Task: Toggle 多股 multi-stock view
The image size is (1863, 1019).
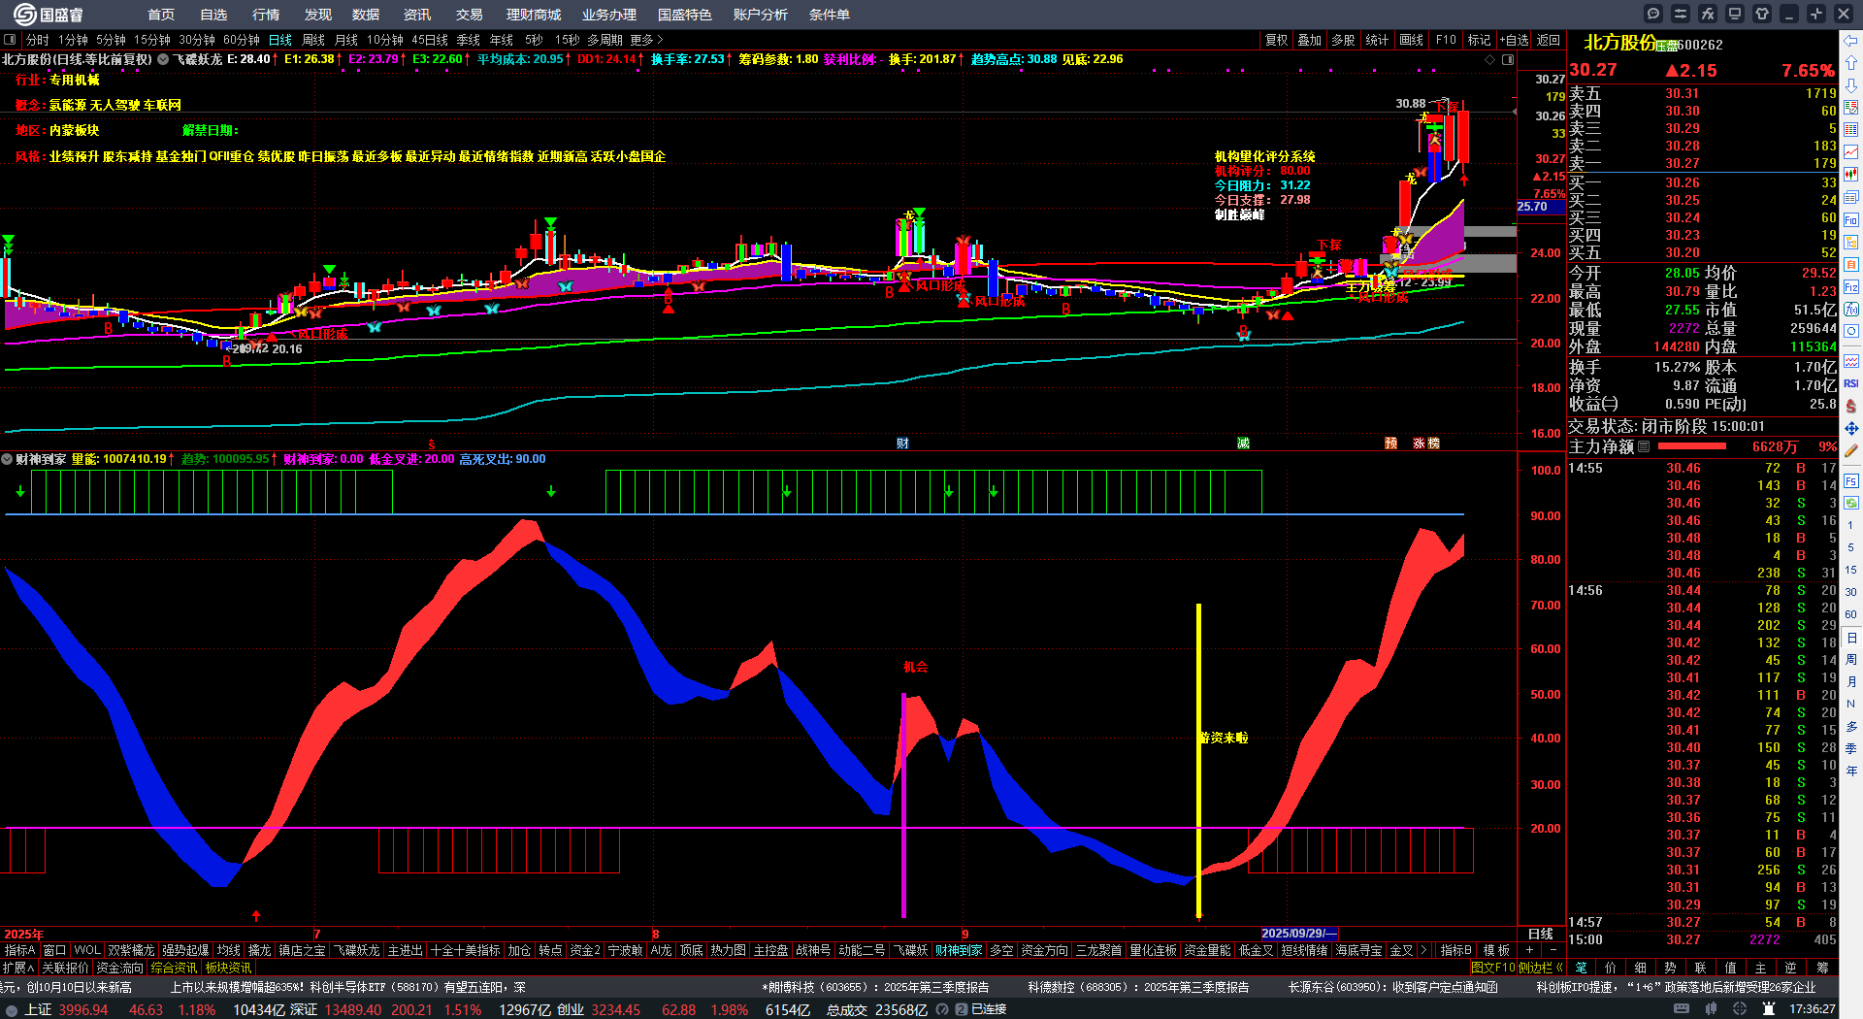Action: [x=1343, y=40]
